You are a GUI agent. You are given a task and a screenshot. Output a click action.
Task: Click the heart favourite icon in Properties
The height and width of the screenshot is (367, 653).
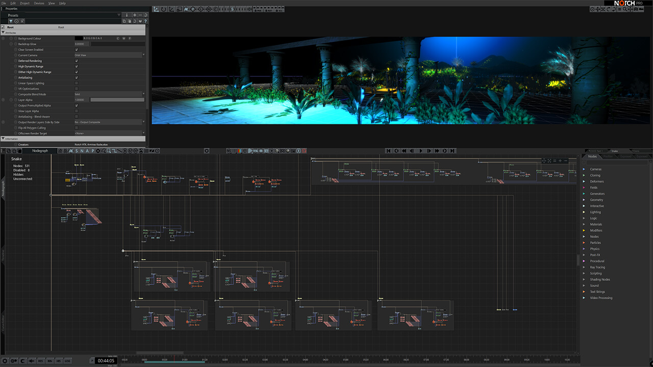(140, 21)
